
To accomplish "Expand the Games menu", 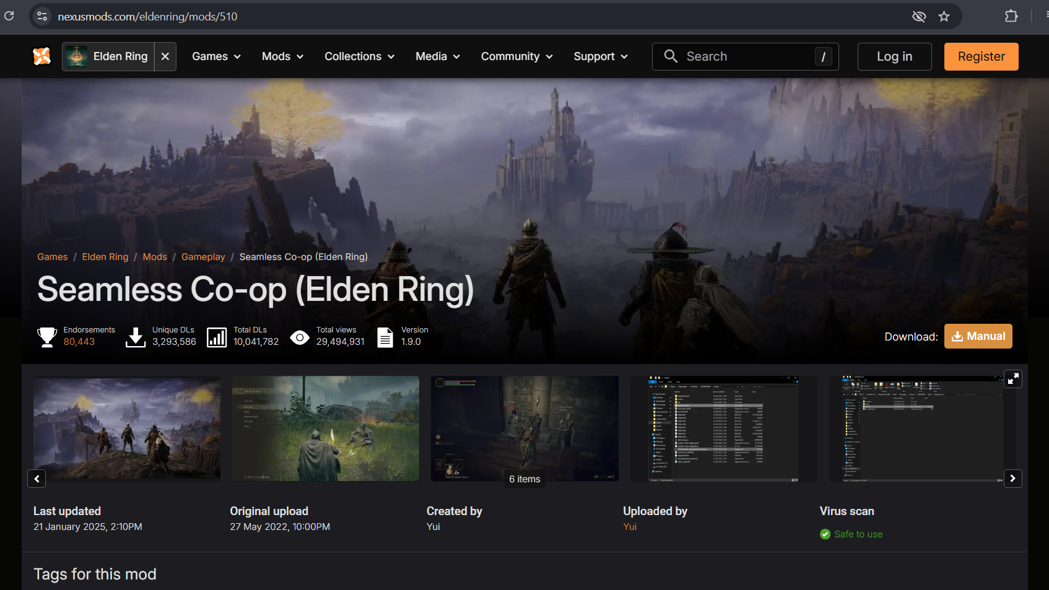I will 216,56.
